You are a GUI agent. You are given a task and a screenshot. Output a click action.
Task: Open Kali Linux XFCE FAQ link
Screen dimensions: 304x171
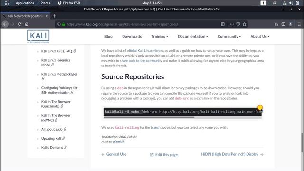[x=57, y=51]
